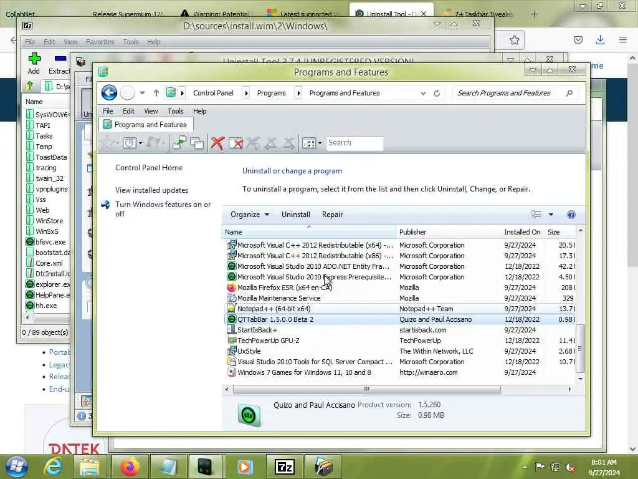
Task: Open the Help menu in Programs and Features
Action: click(x=199, y=111)
